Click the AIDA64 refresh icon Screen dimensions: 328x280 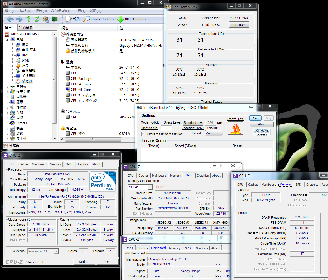click(x=37, y=19)
